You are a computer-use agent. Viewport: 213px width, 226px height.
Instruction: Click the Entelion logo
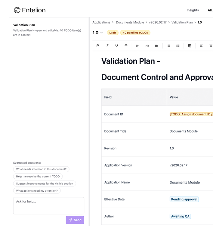tap(30, 10)
